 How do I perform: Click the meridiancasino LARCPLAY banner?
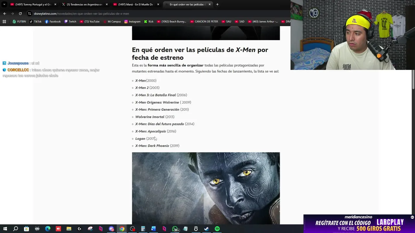pyautogui.click(x=359, y=224)
